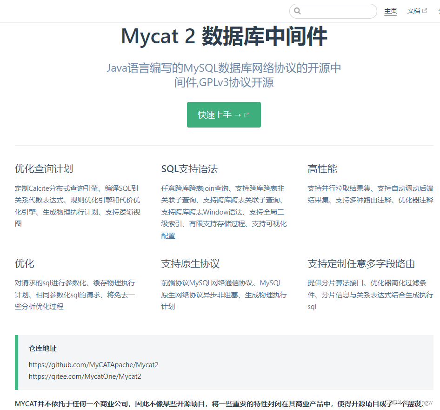Click the external-link arrow inside 快速上手 button
Image resolution: width=440 pixels, height=410 pixels.
coord(247,114)
